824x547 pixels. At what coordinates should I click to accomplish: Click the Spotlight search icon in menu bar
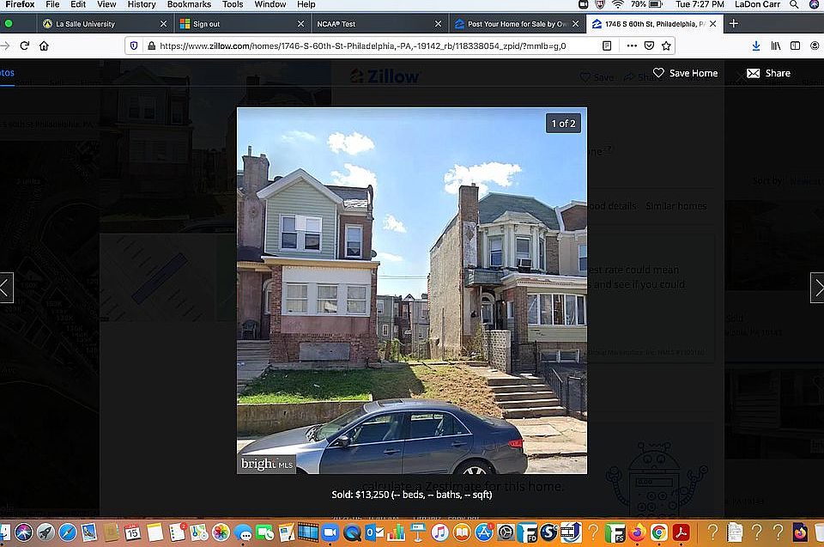point(794,4)
